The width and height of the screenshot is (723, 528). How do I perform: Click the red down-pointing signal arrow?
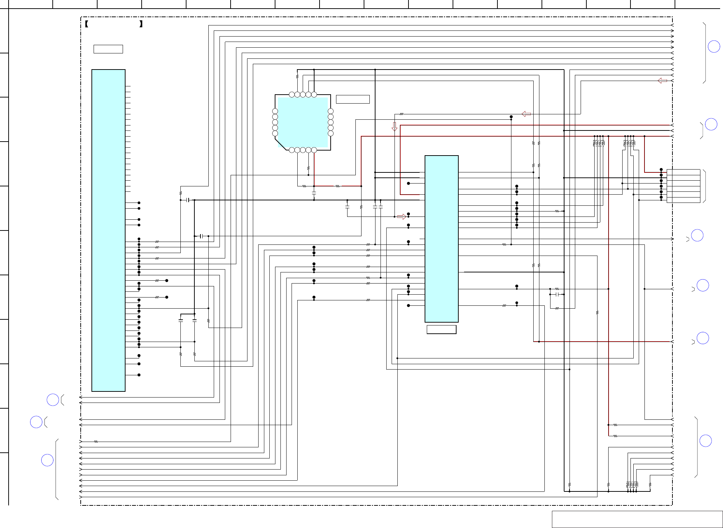click(394, 127)
